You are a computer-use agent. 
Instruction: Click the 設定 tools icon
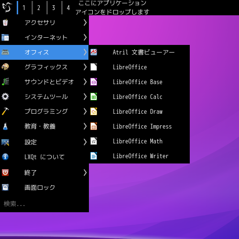click(5, 142)
